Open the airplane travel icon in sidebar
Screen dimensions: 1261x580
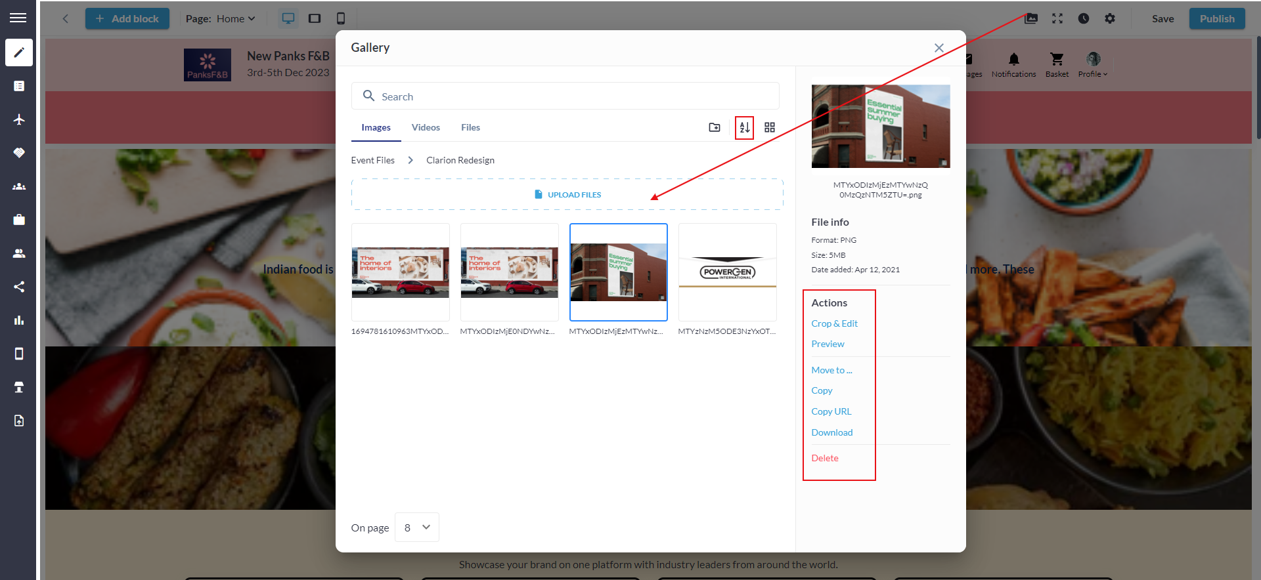[19, 119]
